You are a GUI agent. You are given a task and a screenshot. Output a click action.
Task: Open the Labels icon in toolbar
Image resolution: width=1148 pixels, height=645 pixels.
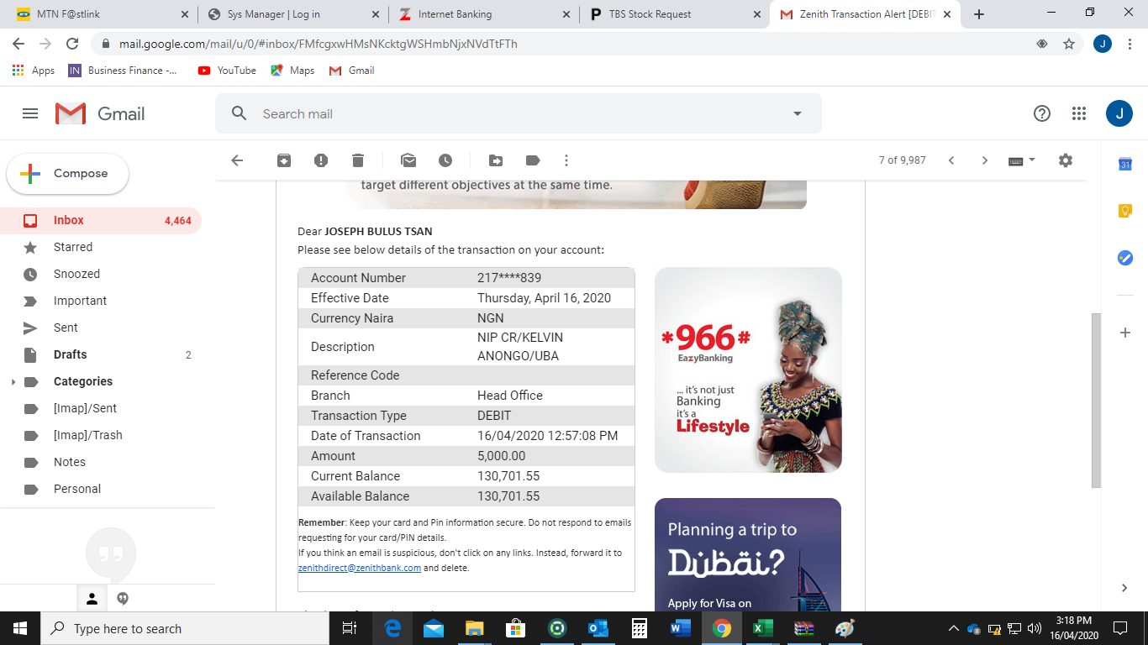pos(533,160)
